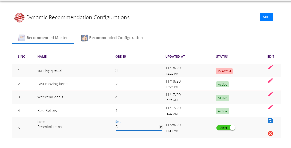This screenshot has width=291, height=148.
Task: Click the Sort field stepper arrows
Action: (161, 127)
